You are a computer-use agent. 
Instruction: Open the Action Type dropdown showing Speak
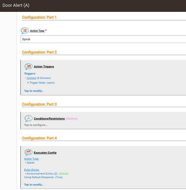tap(103, 39)
